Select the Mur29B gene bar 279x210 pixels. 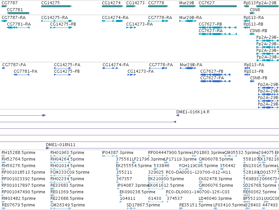(x=188, y=6)
